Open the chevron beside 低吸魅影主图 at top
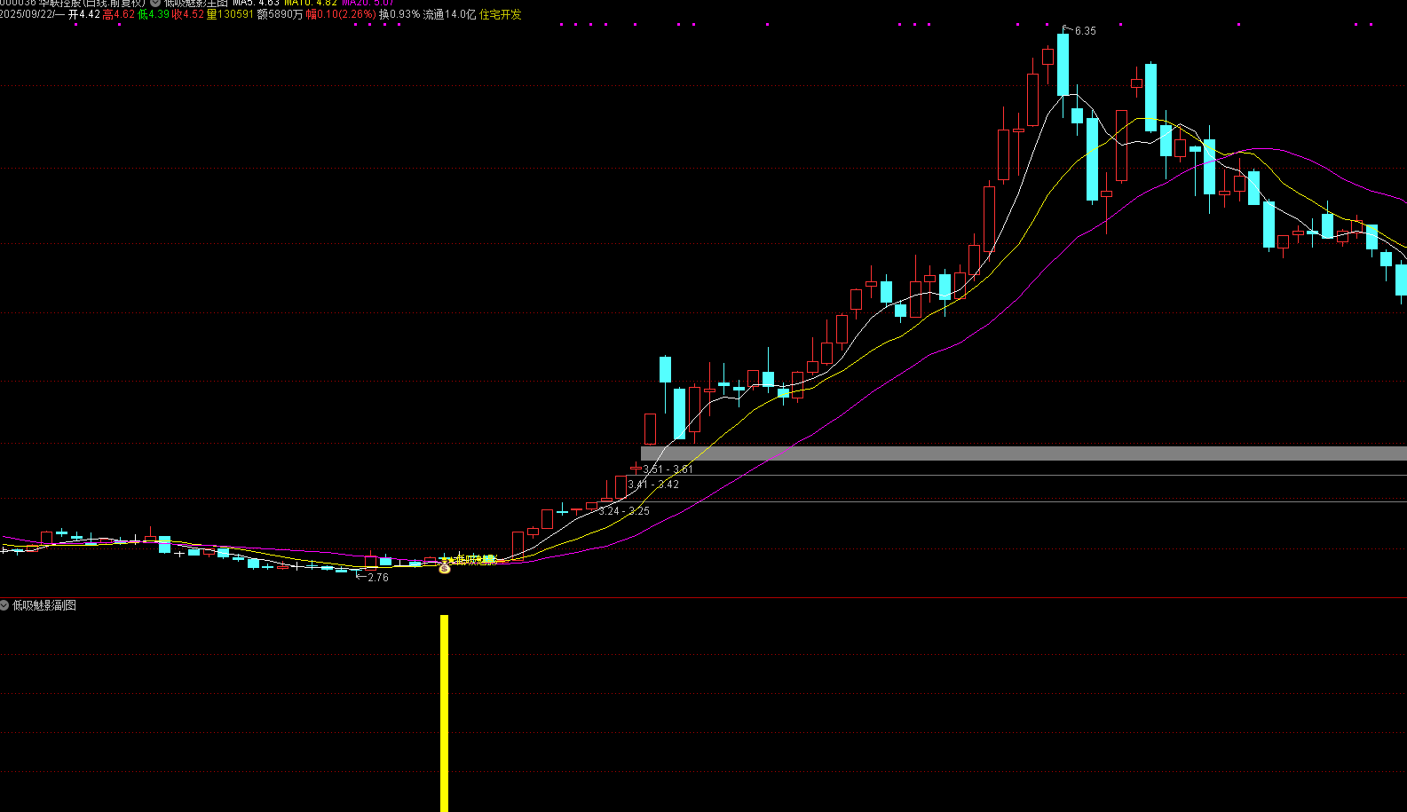The width and height of the screenshot is (1407, 812). click(x=155, y=3)
